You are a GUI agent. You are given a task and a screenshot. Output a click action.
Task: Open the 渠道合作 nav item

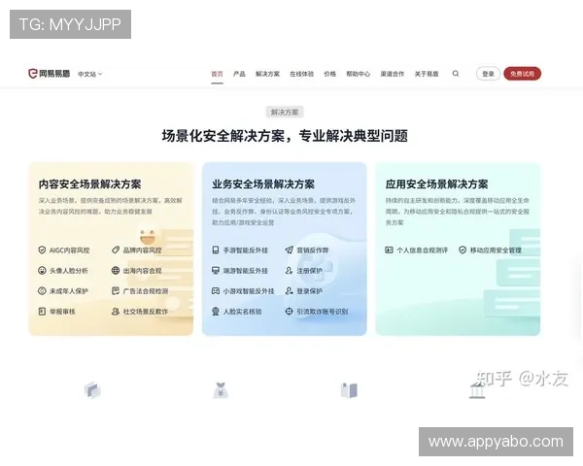[x=393, y=74]
